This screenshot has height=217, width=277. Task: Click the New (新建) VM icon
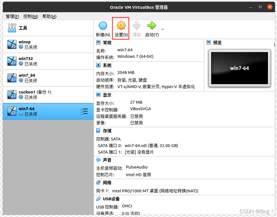[x=103, y=26]
